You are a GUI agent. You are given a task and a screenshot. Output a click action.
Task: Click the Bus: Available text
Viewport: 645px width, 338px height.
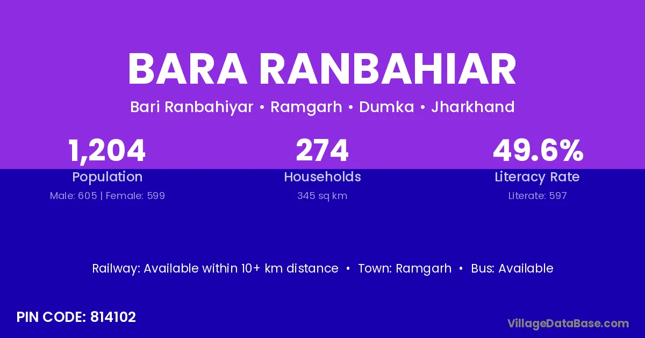[512, 268]
